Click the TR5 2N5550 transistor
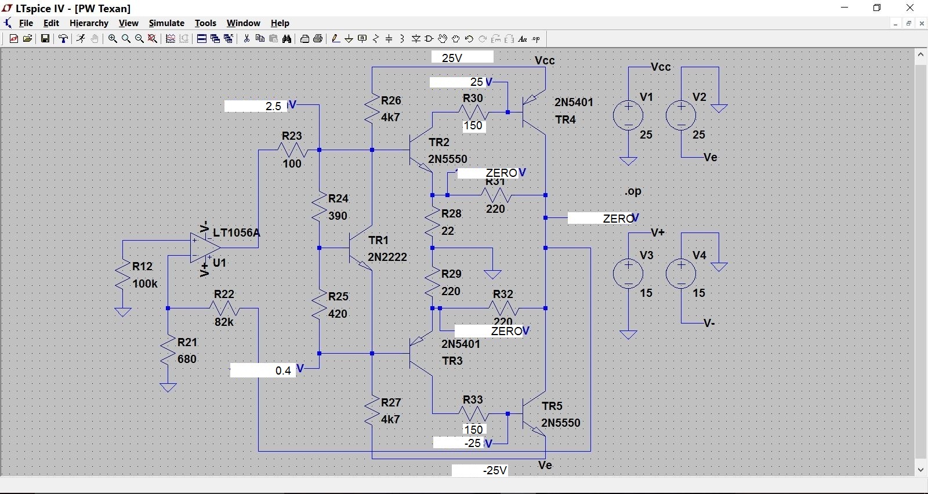 point(534,414)
